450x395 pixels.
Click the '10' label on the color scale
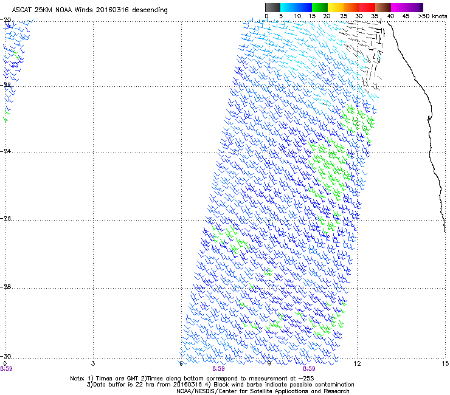pyautogui.click(x=297, y=16)
